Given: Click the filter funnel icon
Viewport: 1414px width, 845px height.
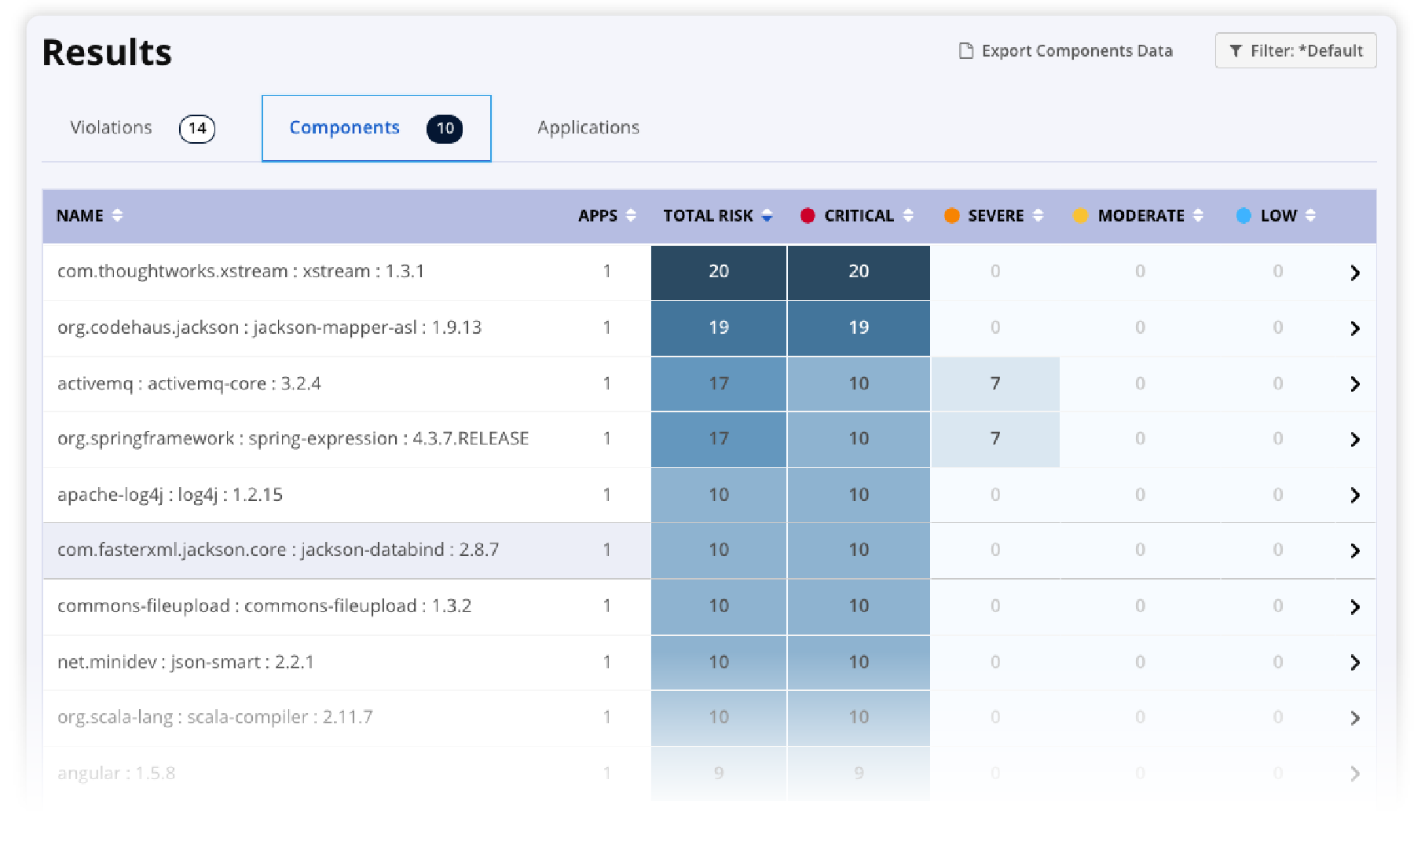Looking at the screenshot, I should click(1236, 50).
